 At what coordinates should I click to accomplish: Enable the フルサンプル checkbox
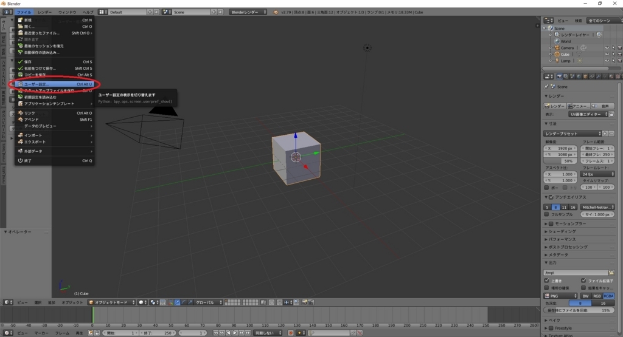pyautogui.click(x=547, y=214)
